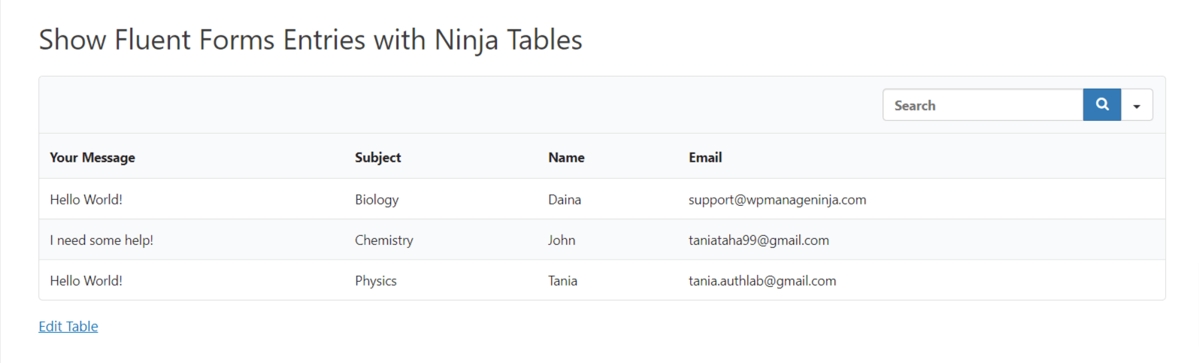Click the name Tania in table

pyautogui.click(x=562, y=280)
